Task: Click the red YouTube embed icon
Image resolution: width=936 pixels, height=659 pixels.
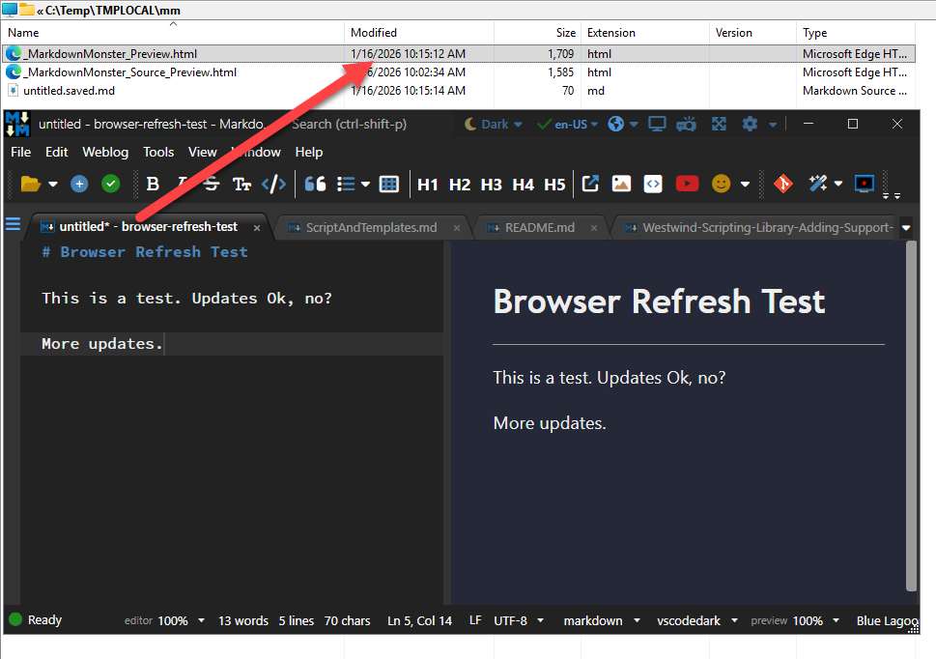Action: click(x=687, y=184)
